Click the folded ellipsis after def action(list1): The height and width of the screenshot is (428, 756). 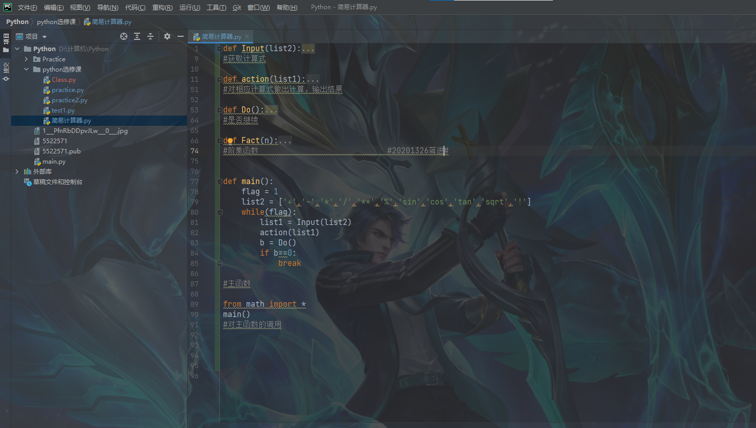pos(313,79)
